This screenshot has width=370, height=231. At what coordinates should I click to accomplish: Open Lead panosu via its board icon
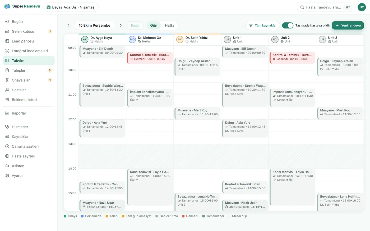pos(7,41)
